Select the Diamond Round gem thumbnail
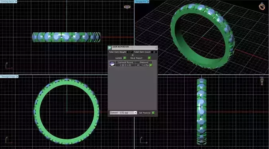This screenshot has width=269, height=149. coord(112,64)
